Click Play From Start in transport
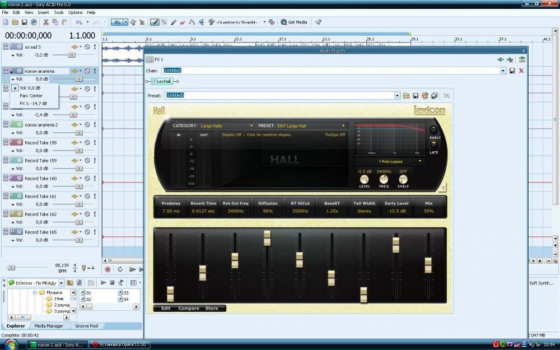Screen dimensions: 560x350 tap(133, 269)
